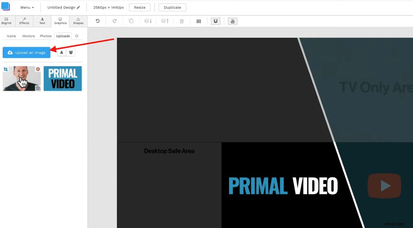Click the Duplicate button
413x228 pixels.
point(172,7)
